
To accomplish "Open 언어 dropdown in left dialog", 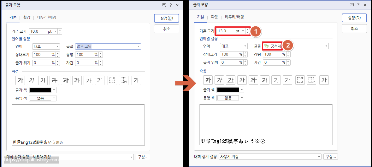I will tap(46, 46).
